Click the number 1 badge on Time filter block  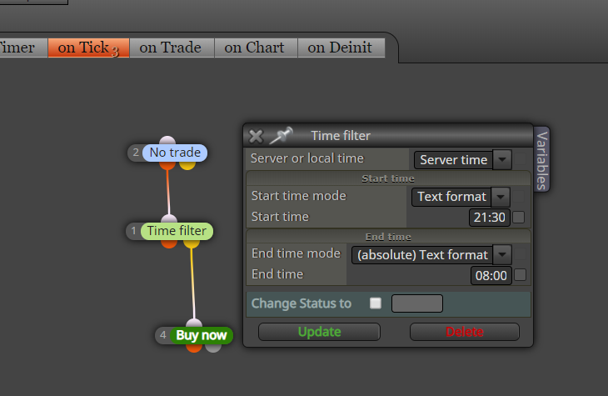[133, 231]
